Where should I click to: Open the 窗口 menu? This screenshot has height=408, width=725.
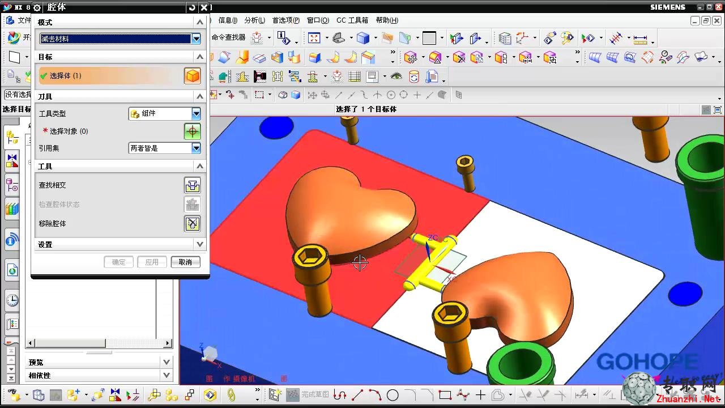coord(318,20)
